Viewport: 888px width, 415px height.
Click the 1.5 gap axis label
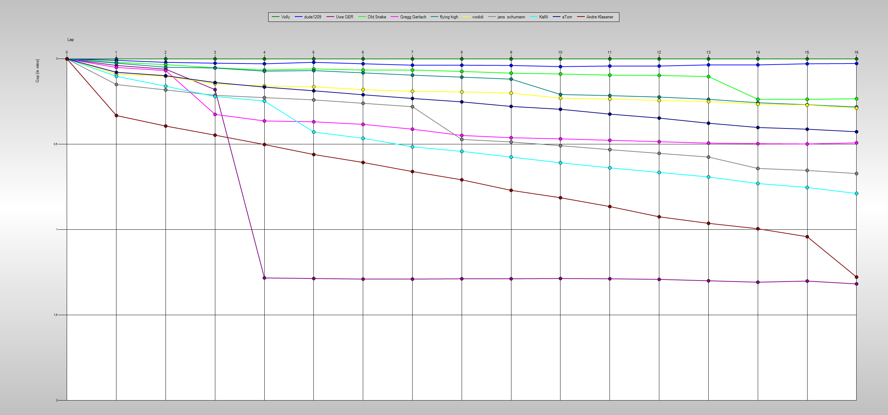tap(55, 315)
